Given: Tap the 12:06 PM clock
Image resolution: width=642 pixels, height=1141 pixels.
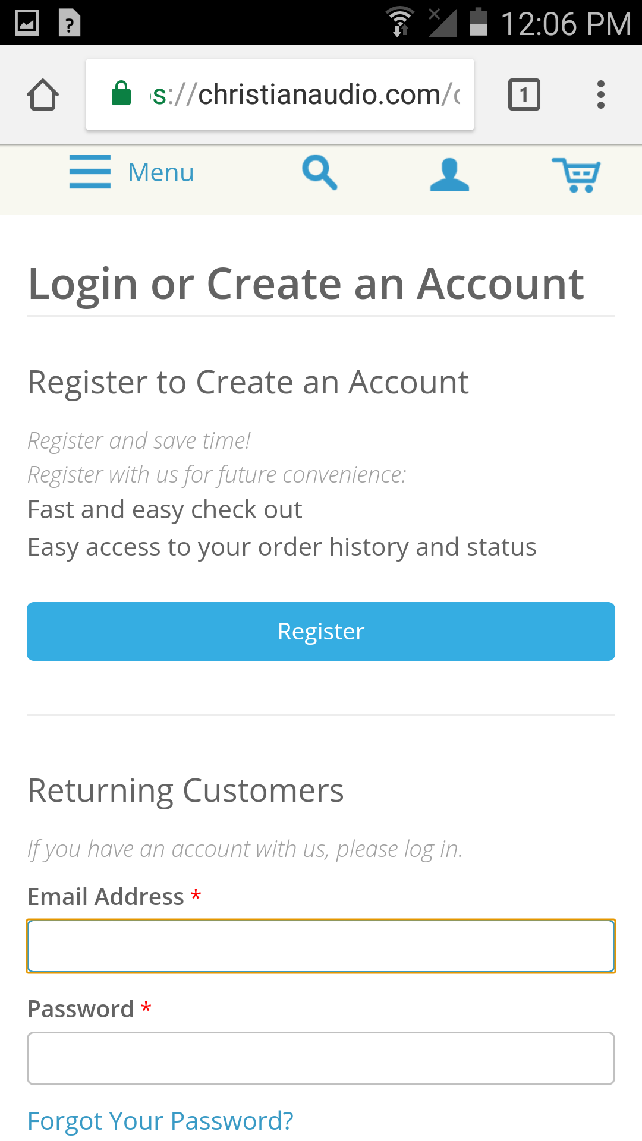Looking at the screenshot, I should click(x=565, y=24).
